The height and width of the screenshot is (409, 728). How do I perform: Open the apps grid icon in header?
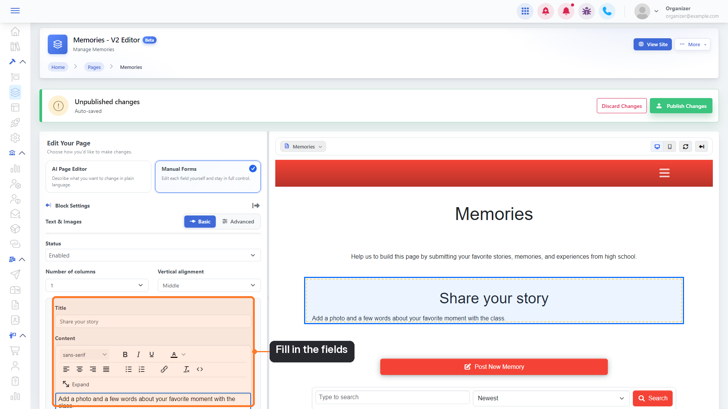525,11
